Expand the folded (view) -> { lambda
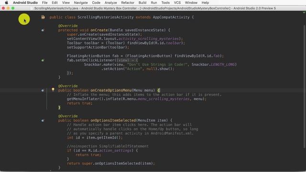Screen dimensions: 306x172 coord(127,60)
